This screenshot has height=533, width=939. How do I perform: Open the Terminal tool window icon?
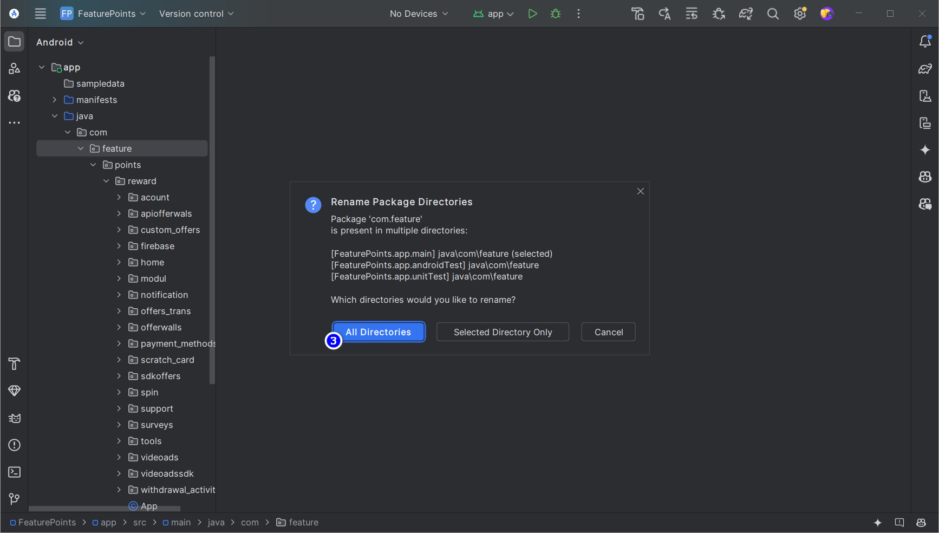[15, 472]
